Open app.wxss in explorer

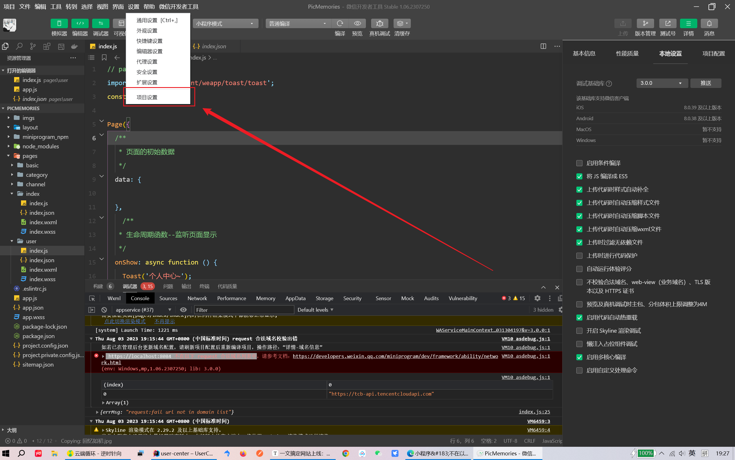33,317
